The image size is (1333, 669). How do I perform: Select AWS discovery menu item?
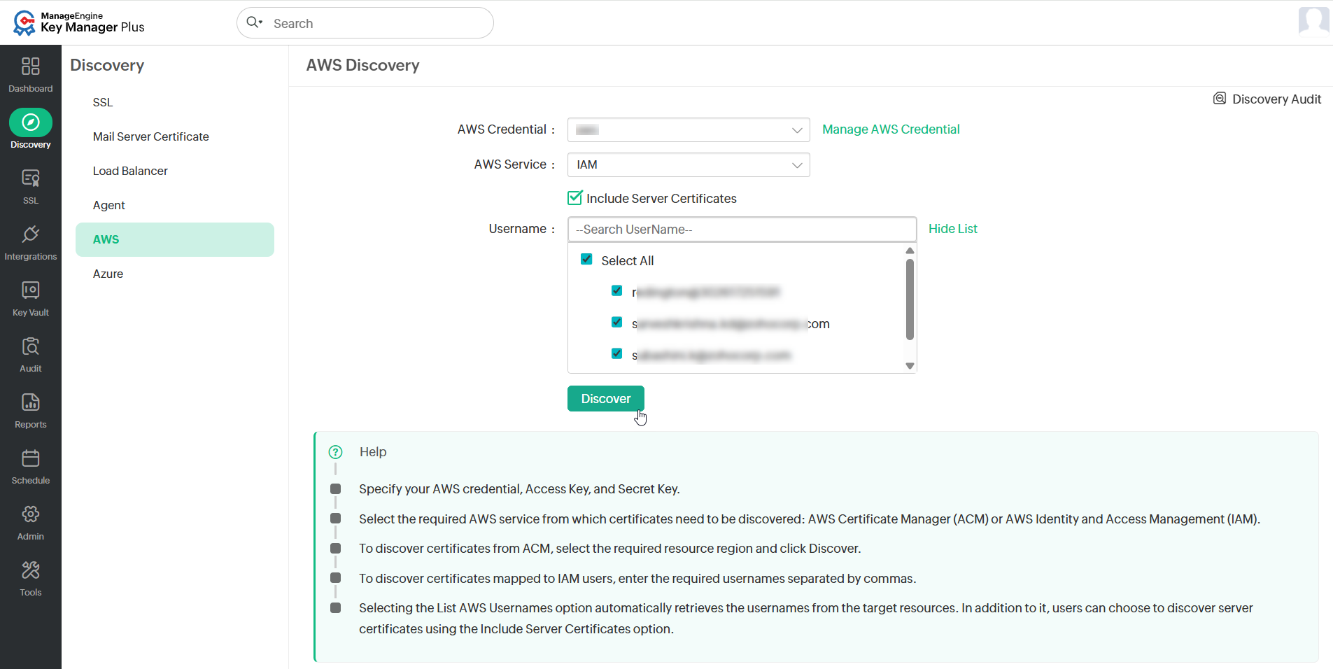(x=175, y=239)
